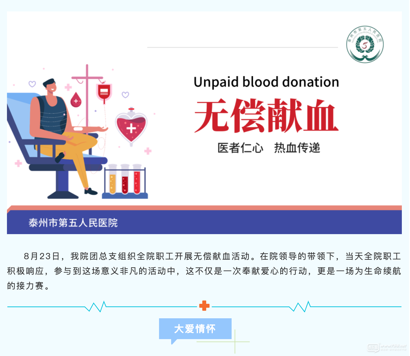This screenshot has height=356, width=410.
Task: Click the orange plus cross divider icon
Action: click(x=204, y=306)
